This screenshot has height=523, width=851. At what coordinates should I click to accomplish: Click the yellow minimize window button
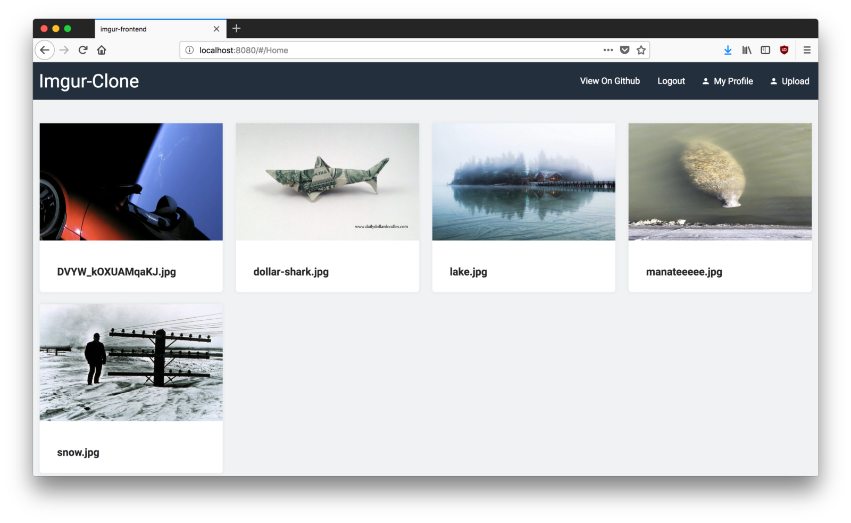point(56,29)
